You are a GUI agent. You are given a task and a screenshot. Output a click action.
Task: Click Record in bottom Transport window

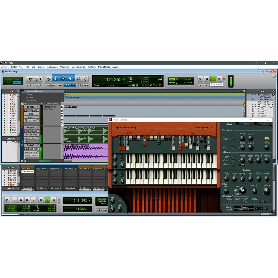[53, 200]
